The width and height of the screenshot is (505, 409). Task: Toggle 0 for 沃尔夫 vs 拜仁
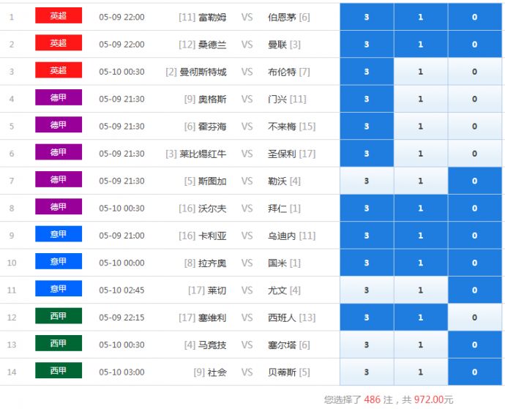coord(475,208)
